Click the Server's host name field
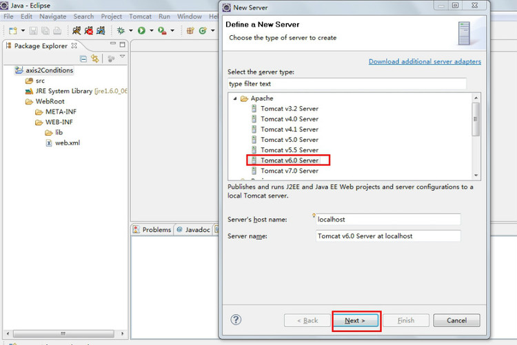This screenshot has height=345, width=517. click(x=388, y=220)
